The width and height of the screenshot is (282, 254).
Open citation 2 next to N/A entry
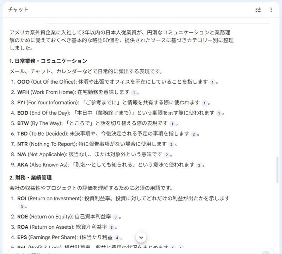166,155
